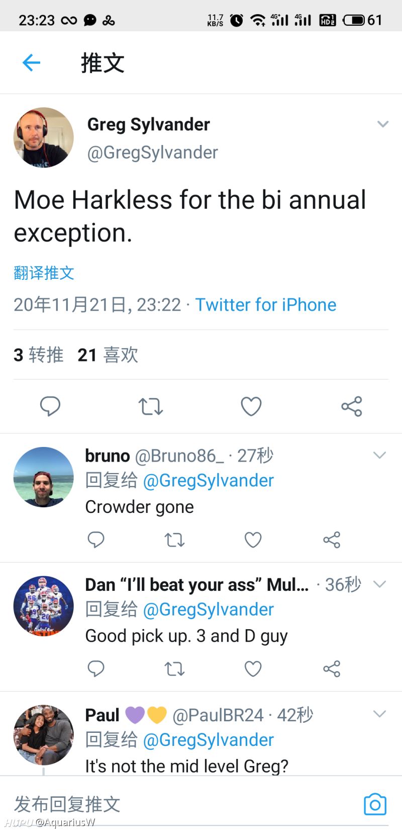This screenshot has height=832, width=402.
Task: Retweet the Moe Harkless tweet
Action: pos(151,406)
